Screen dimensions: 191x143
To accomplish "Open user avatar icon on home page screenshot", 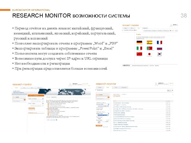I will click(70, 84).
